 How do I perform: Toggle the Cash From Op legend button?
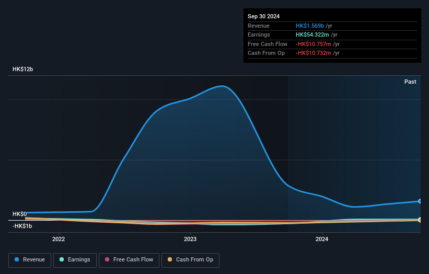[190, 260]
